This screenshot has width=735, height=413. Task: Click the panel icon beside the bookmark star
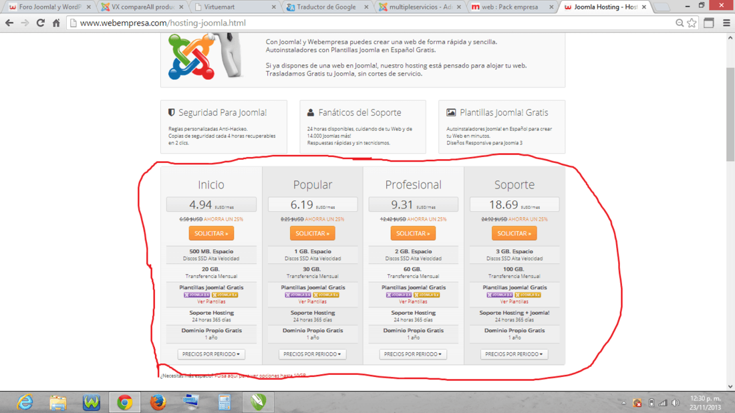[x=709, y=23]
